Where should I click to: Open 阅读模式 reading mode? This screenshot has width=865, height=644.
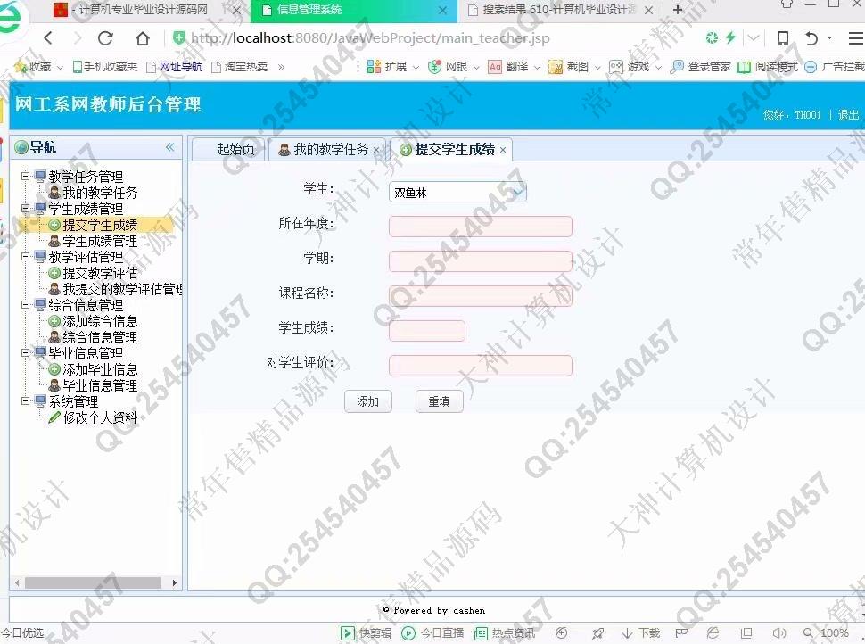(767, 67)
